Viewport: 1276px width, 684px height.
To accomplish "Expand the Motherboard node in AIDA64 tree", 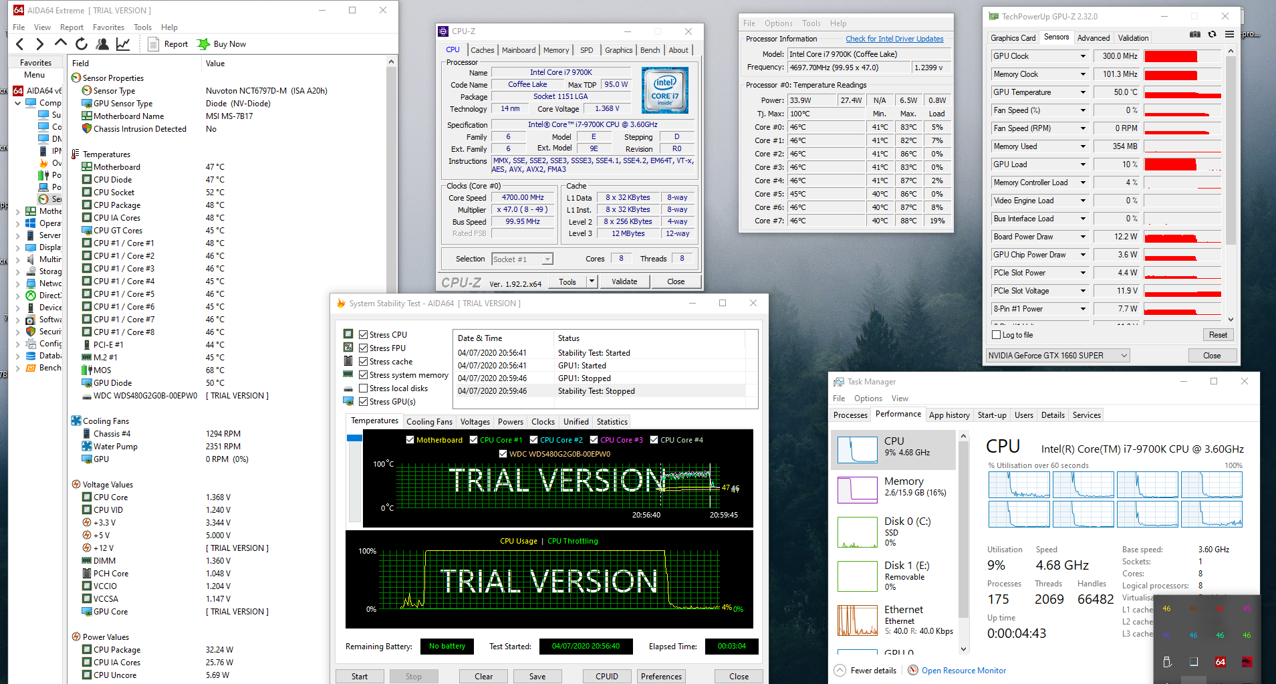I will pos(18,211).
